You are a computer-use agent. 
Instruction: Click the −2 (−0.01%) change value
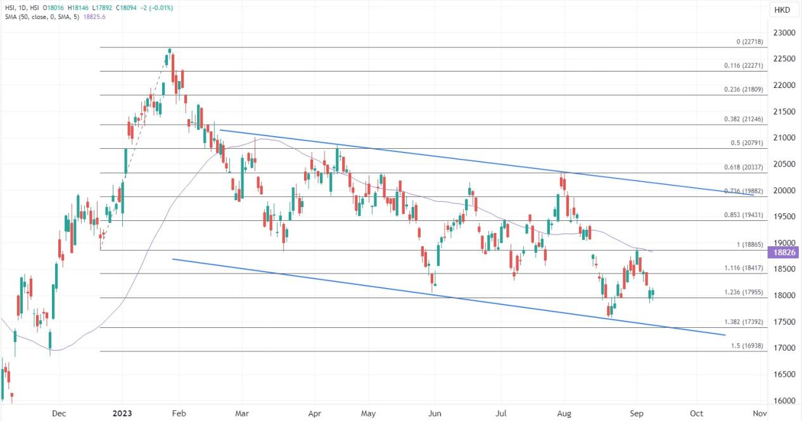(x=157, y=8)
